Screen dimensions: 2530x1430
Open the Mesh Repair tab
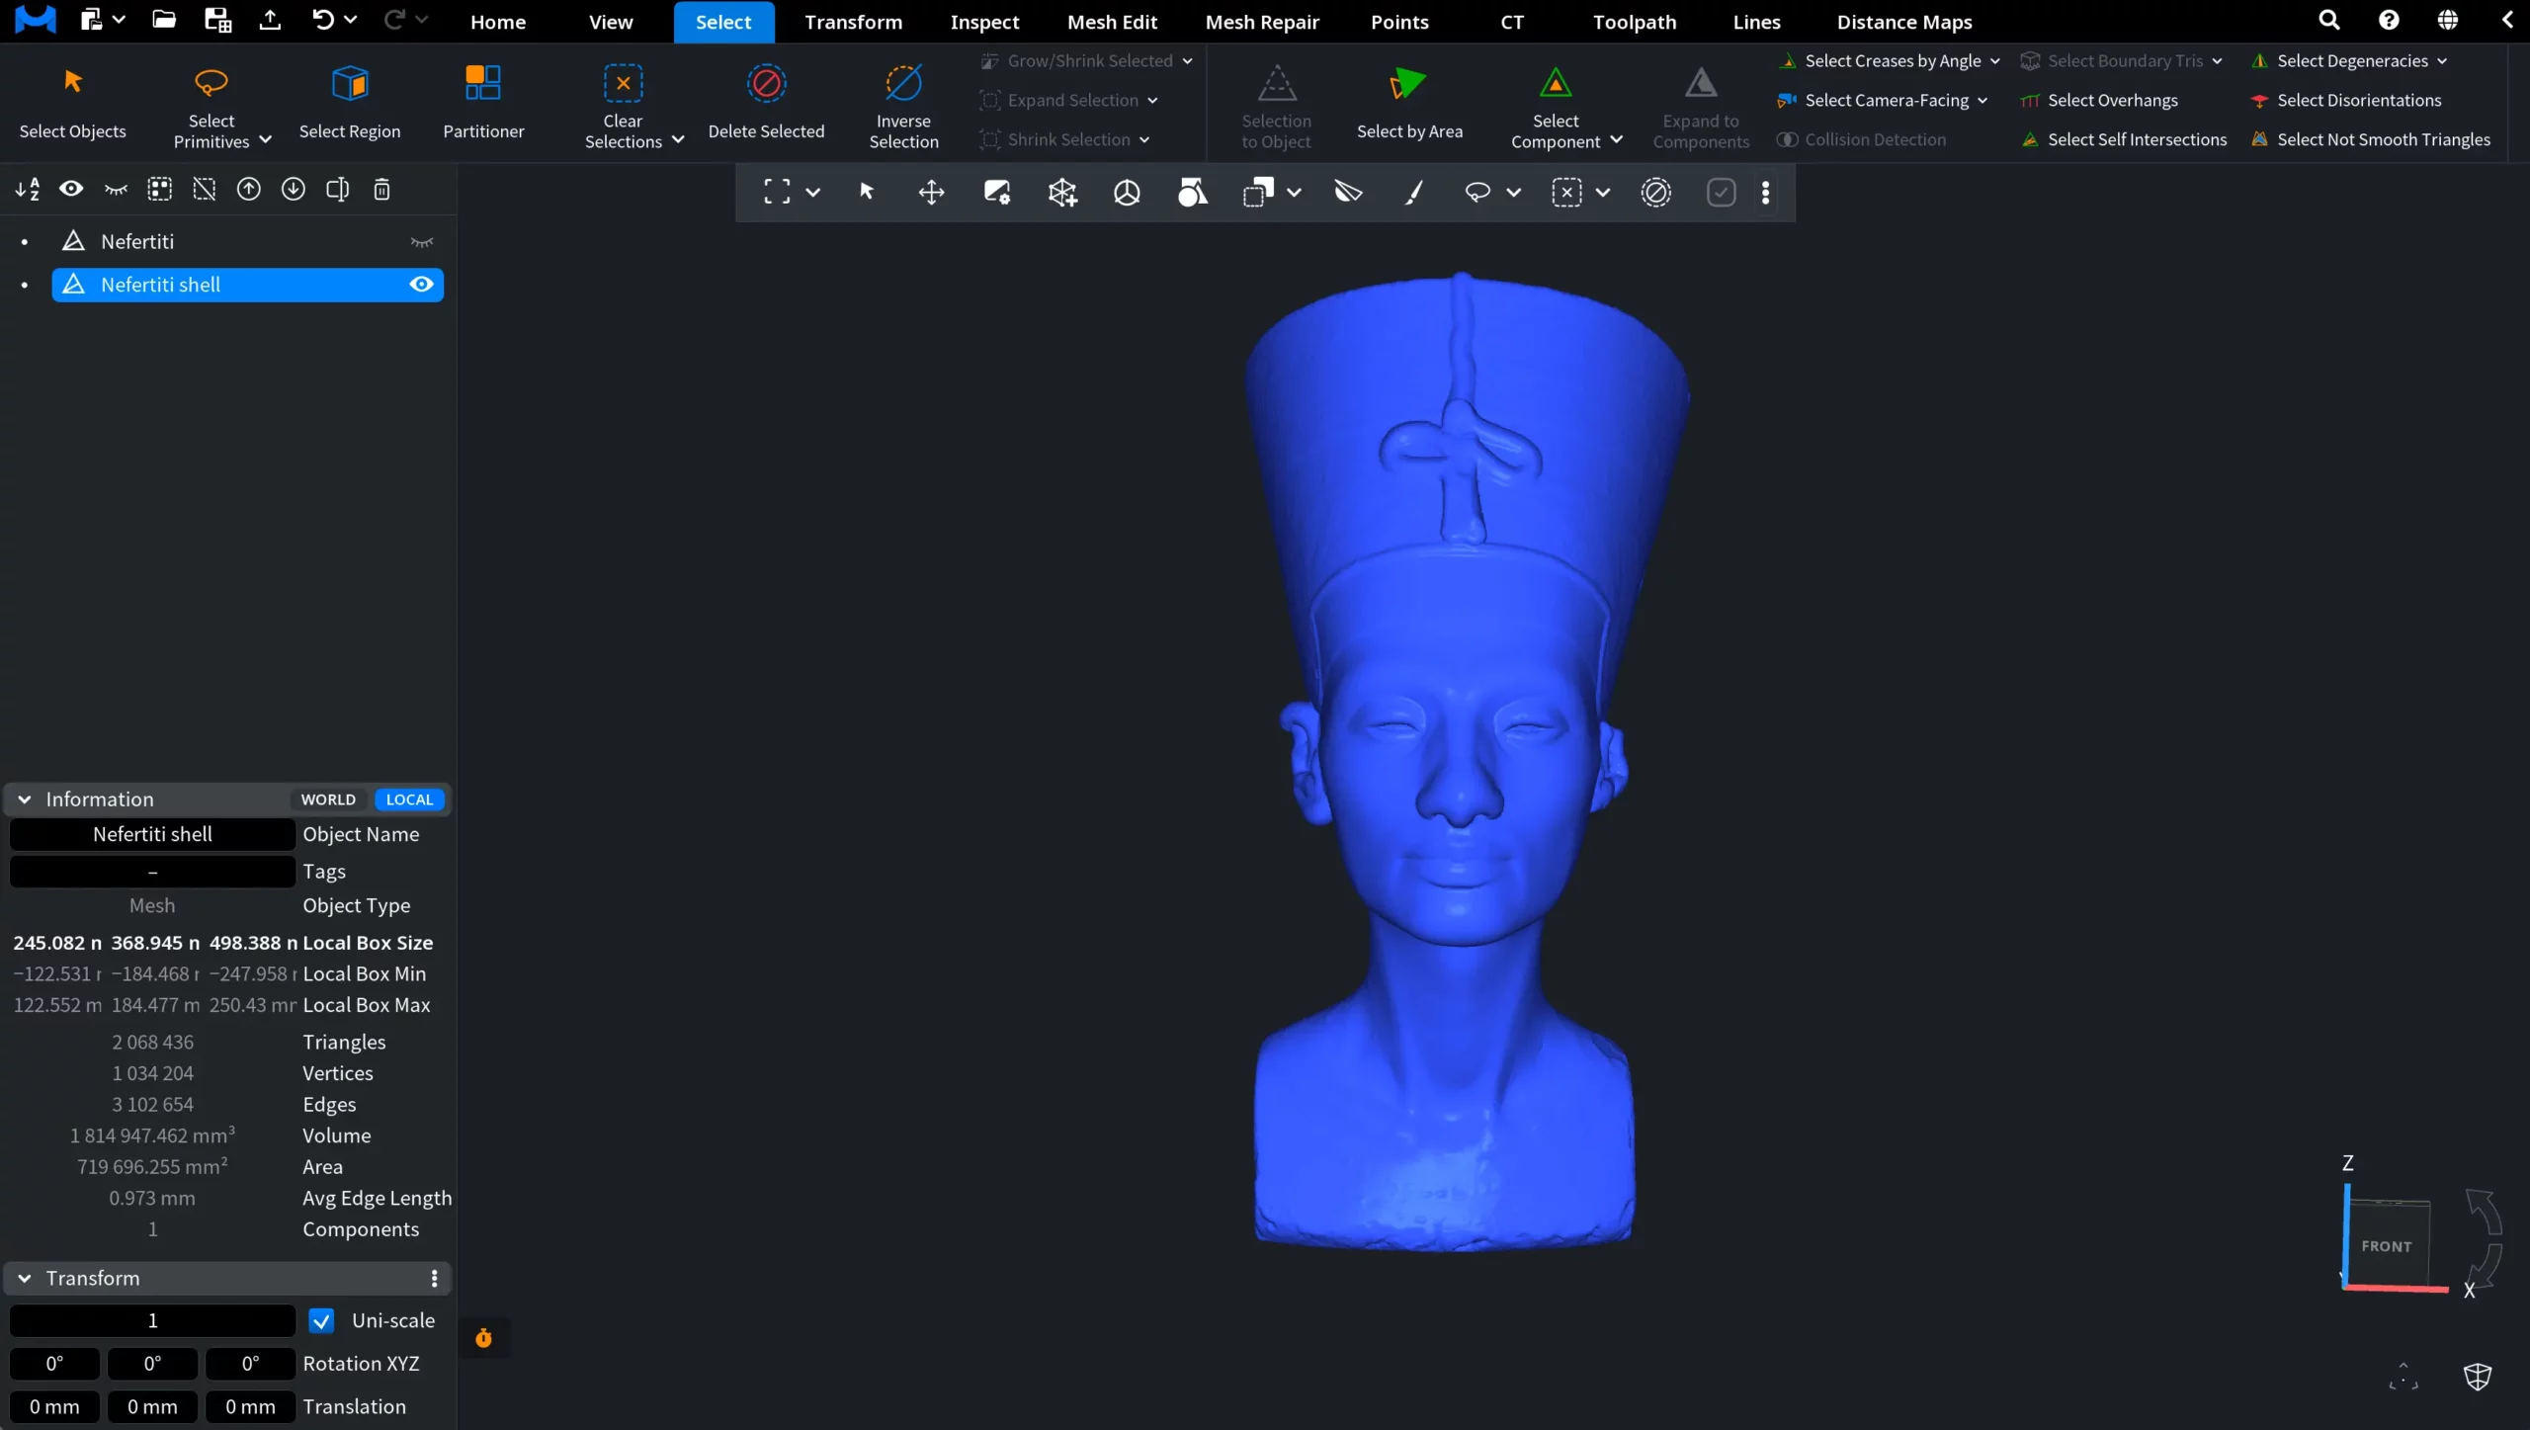(x=1262, y=22)
